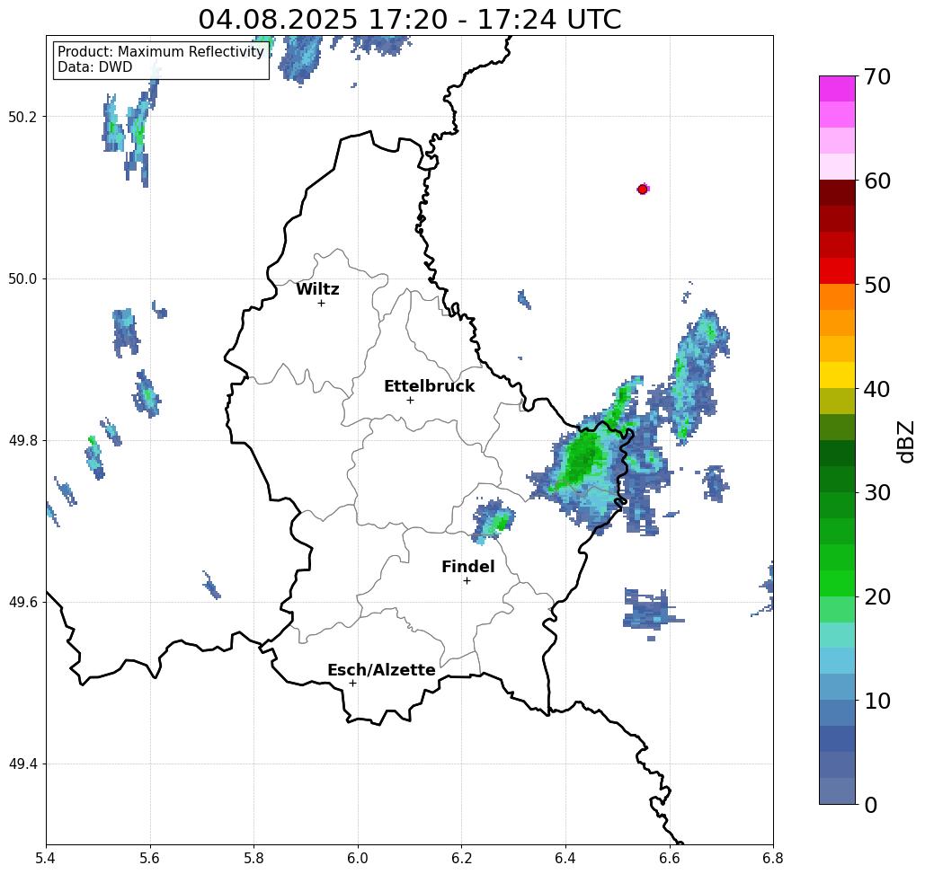Click the Esch/Alzette cross marker
The width and height of the screenshot is (925, 874).
tap(352, 683)
